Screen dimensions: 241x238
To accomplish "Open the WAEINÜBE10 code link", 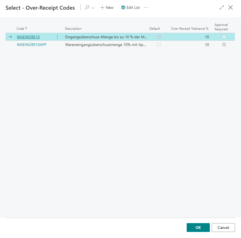I will point(28,37).
